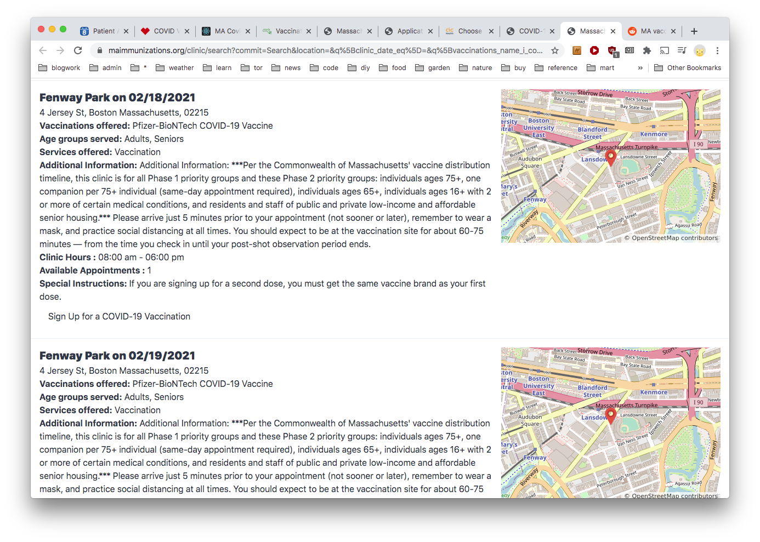Open a new tab with plus button
This screenshot has height=542, width=760.
(x=694, y=31)
